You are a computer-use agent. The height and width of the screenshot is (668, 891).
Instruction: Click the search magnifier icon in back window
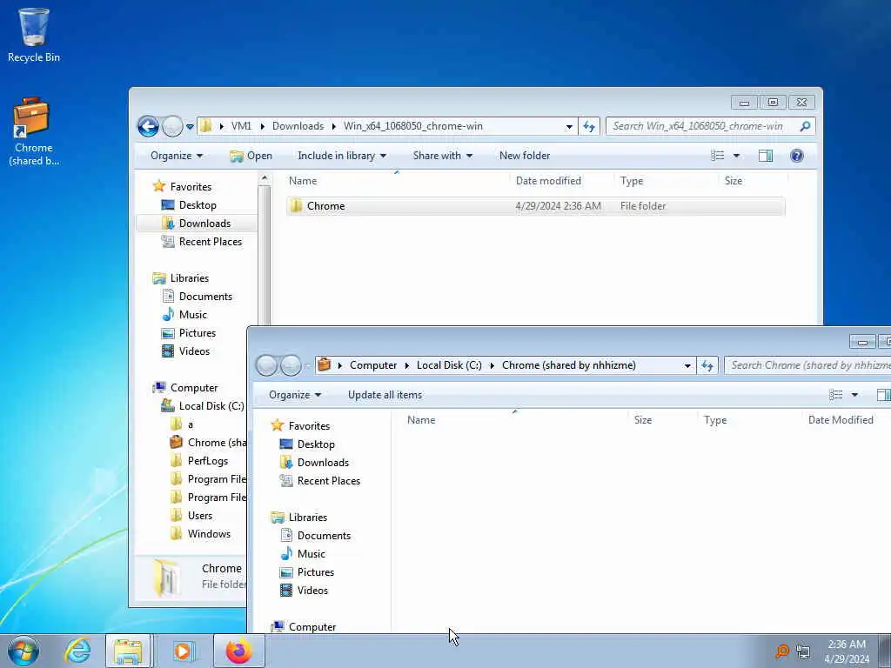point(805,126)
